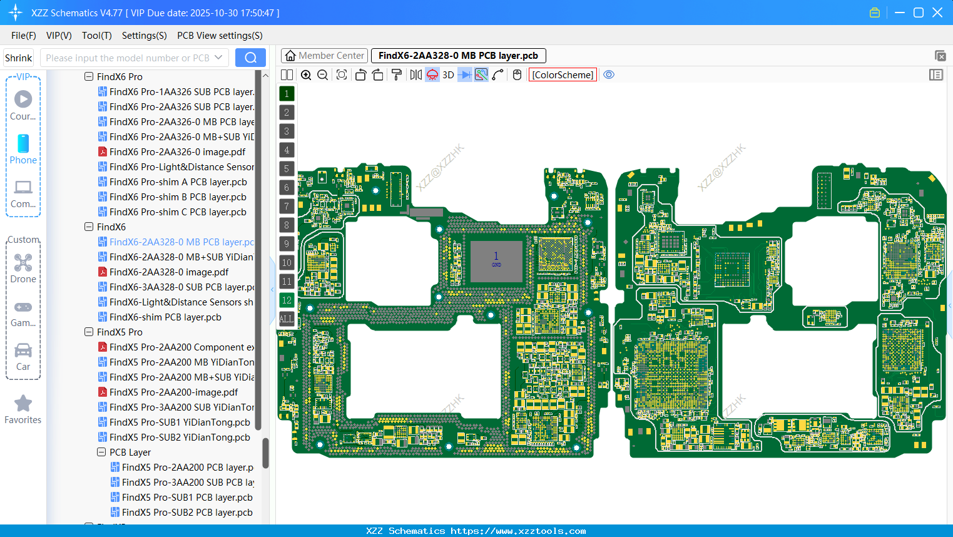Open FindX6-shim PCB layer.pcb
953x537 pixels.
click(160, 317)
